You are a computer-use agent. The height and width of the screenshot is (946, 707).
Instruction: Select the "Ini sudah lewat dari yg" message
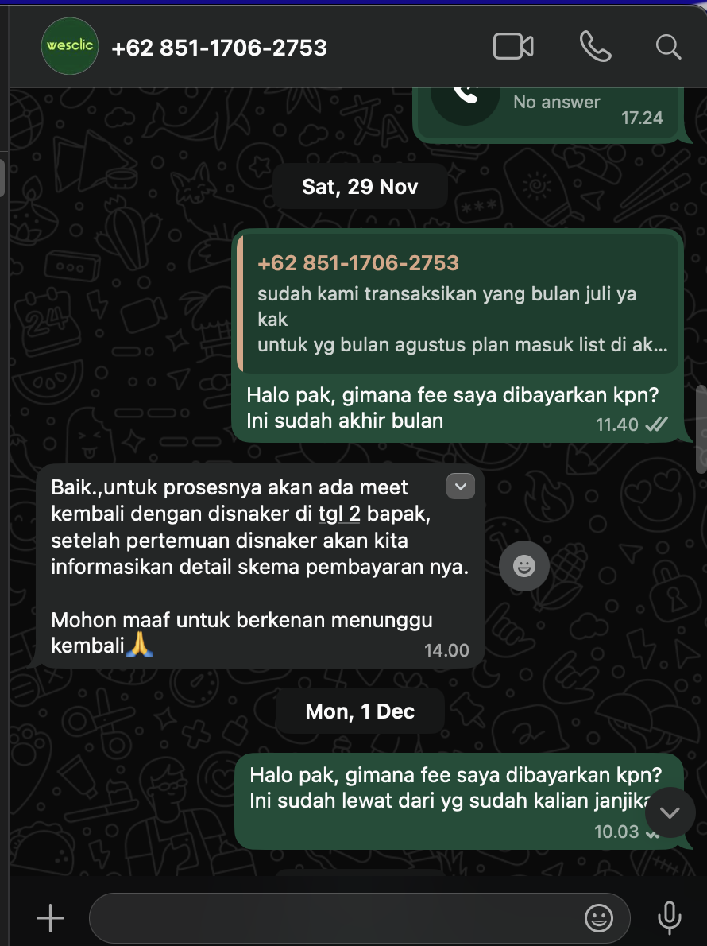(459, 801)
